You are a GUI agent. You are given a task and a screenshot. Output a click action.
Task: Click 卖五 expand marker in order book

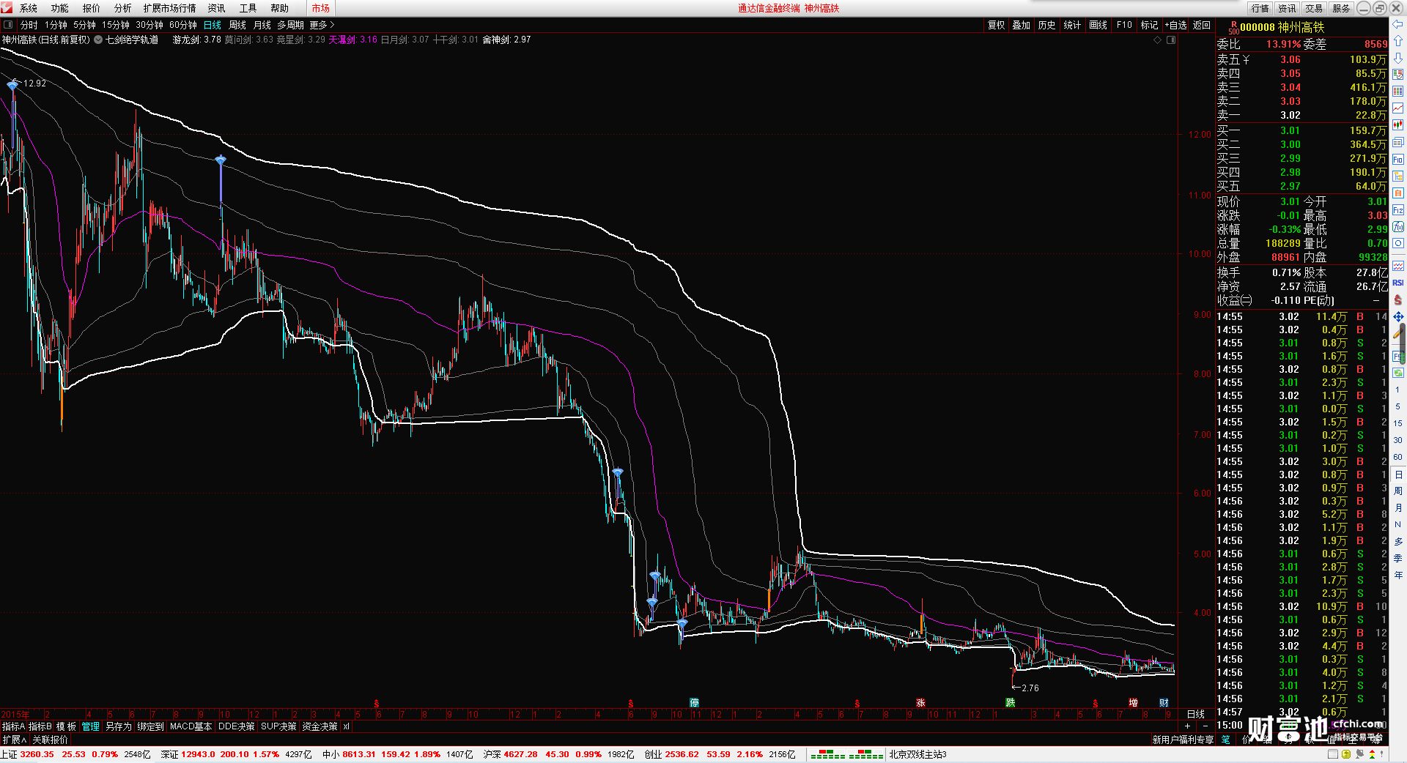coord(1246,60)
